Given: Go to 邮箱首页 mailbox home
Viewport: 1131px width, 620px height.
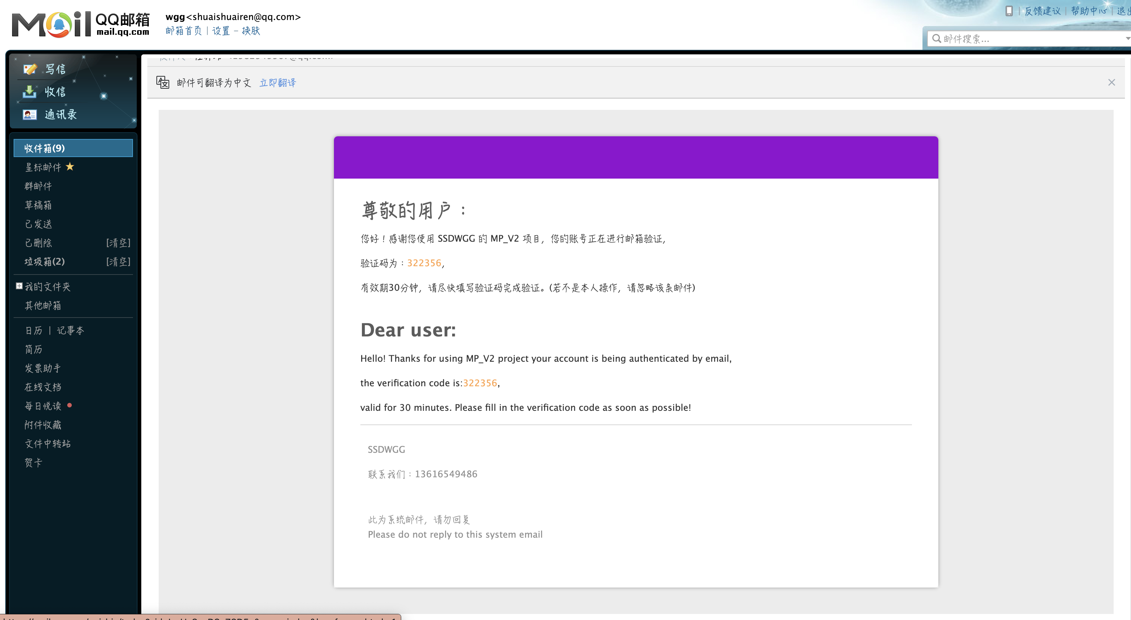Looking at the screenshot, I should point(184,31).
